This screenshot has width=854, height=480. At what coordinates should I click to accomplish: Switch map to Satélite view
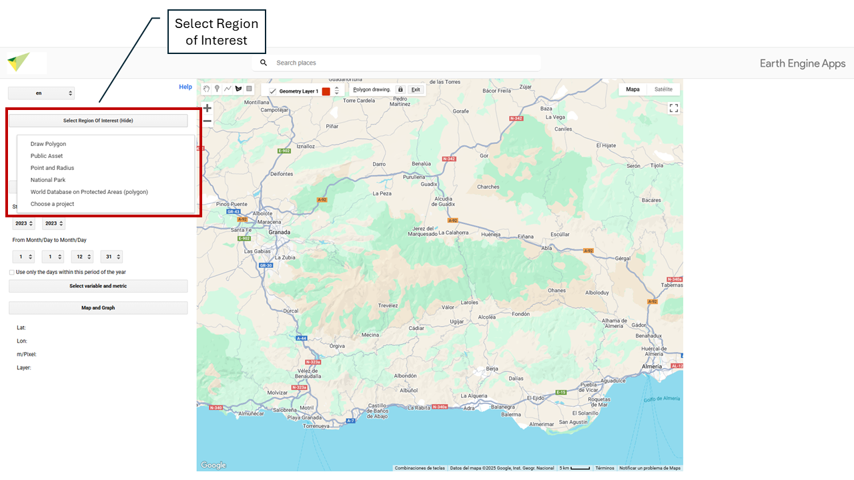coord(663,89)
